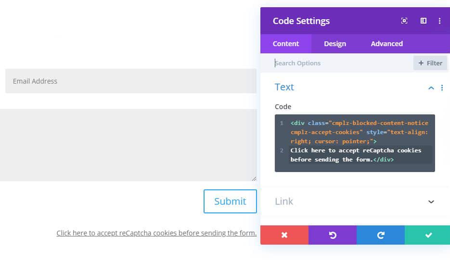
Task: Open Code Settings three-dot menu
Action: [x=439, y=21]
